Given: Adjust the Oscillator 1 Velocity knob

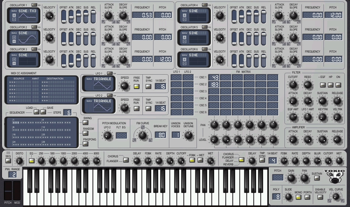Looking at the screenshot, I should pos(49,16).
